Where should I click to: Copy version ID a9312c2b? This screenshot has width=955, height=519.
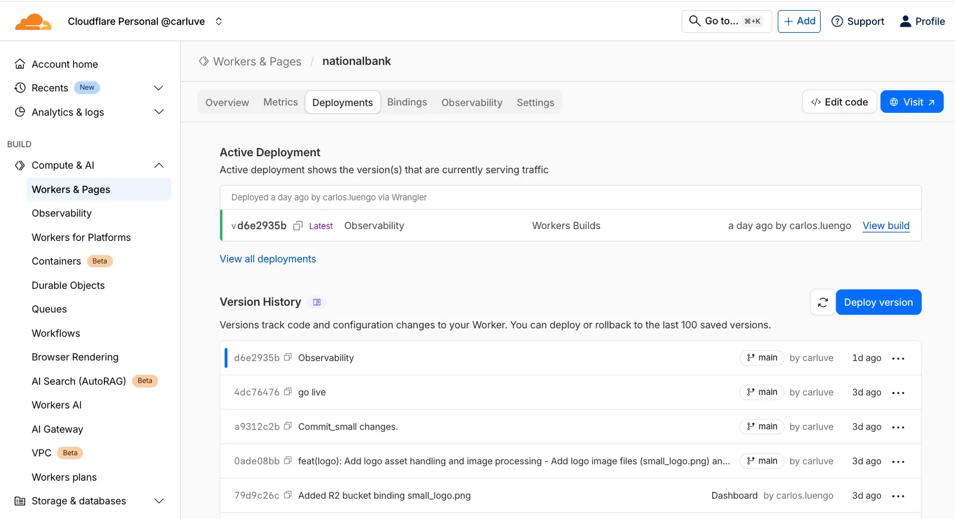tap(288, 427)
